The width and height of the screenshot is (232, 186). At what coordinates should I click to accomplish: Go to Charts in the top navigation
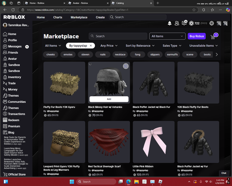(58, 17)
